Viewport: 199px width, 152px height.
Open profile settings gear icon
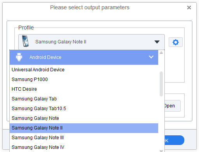point(176,42)
